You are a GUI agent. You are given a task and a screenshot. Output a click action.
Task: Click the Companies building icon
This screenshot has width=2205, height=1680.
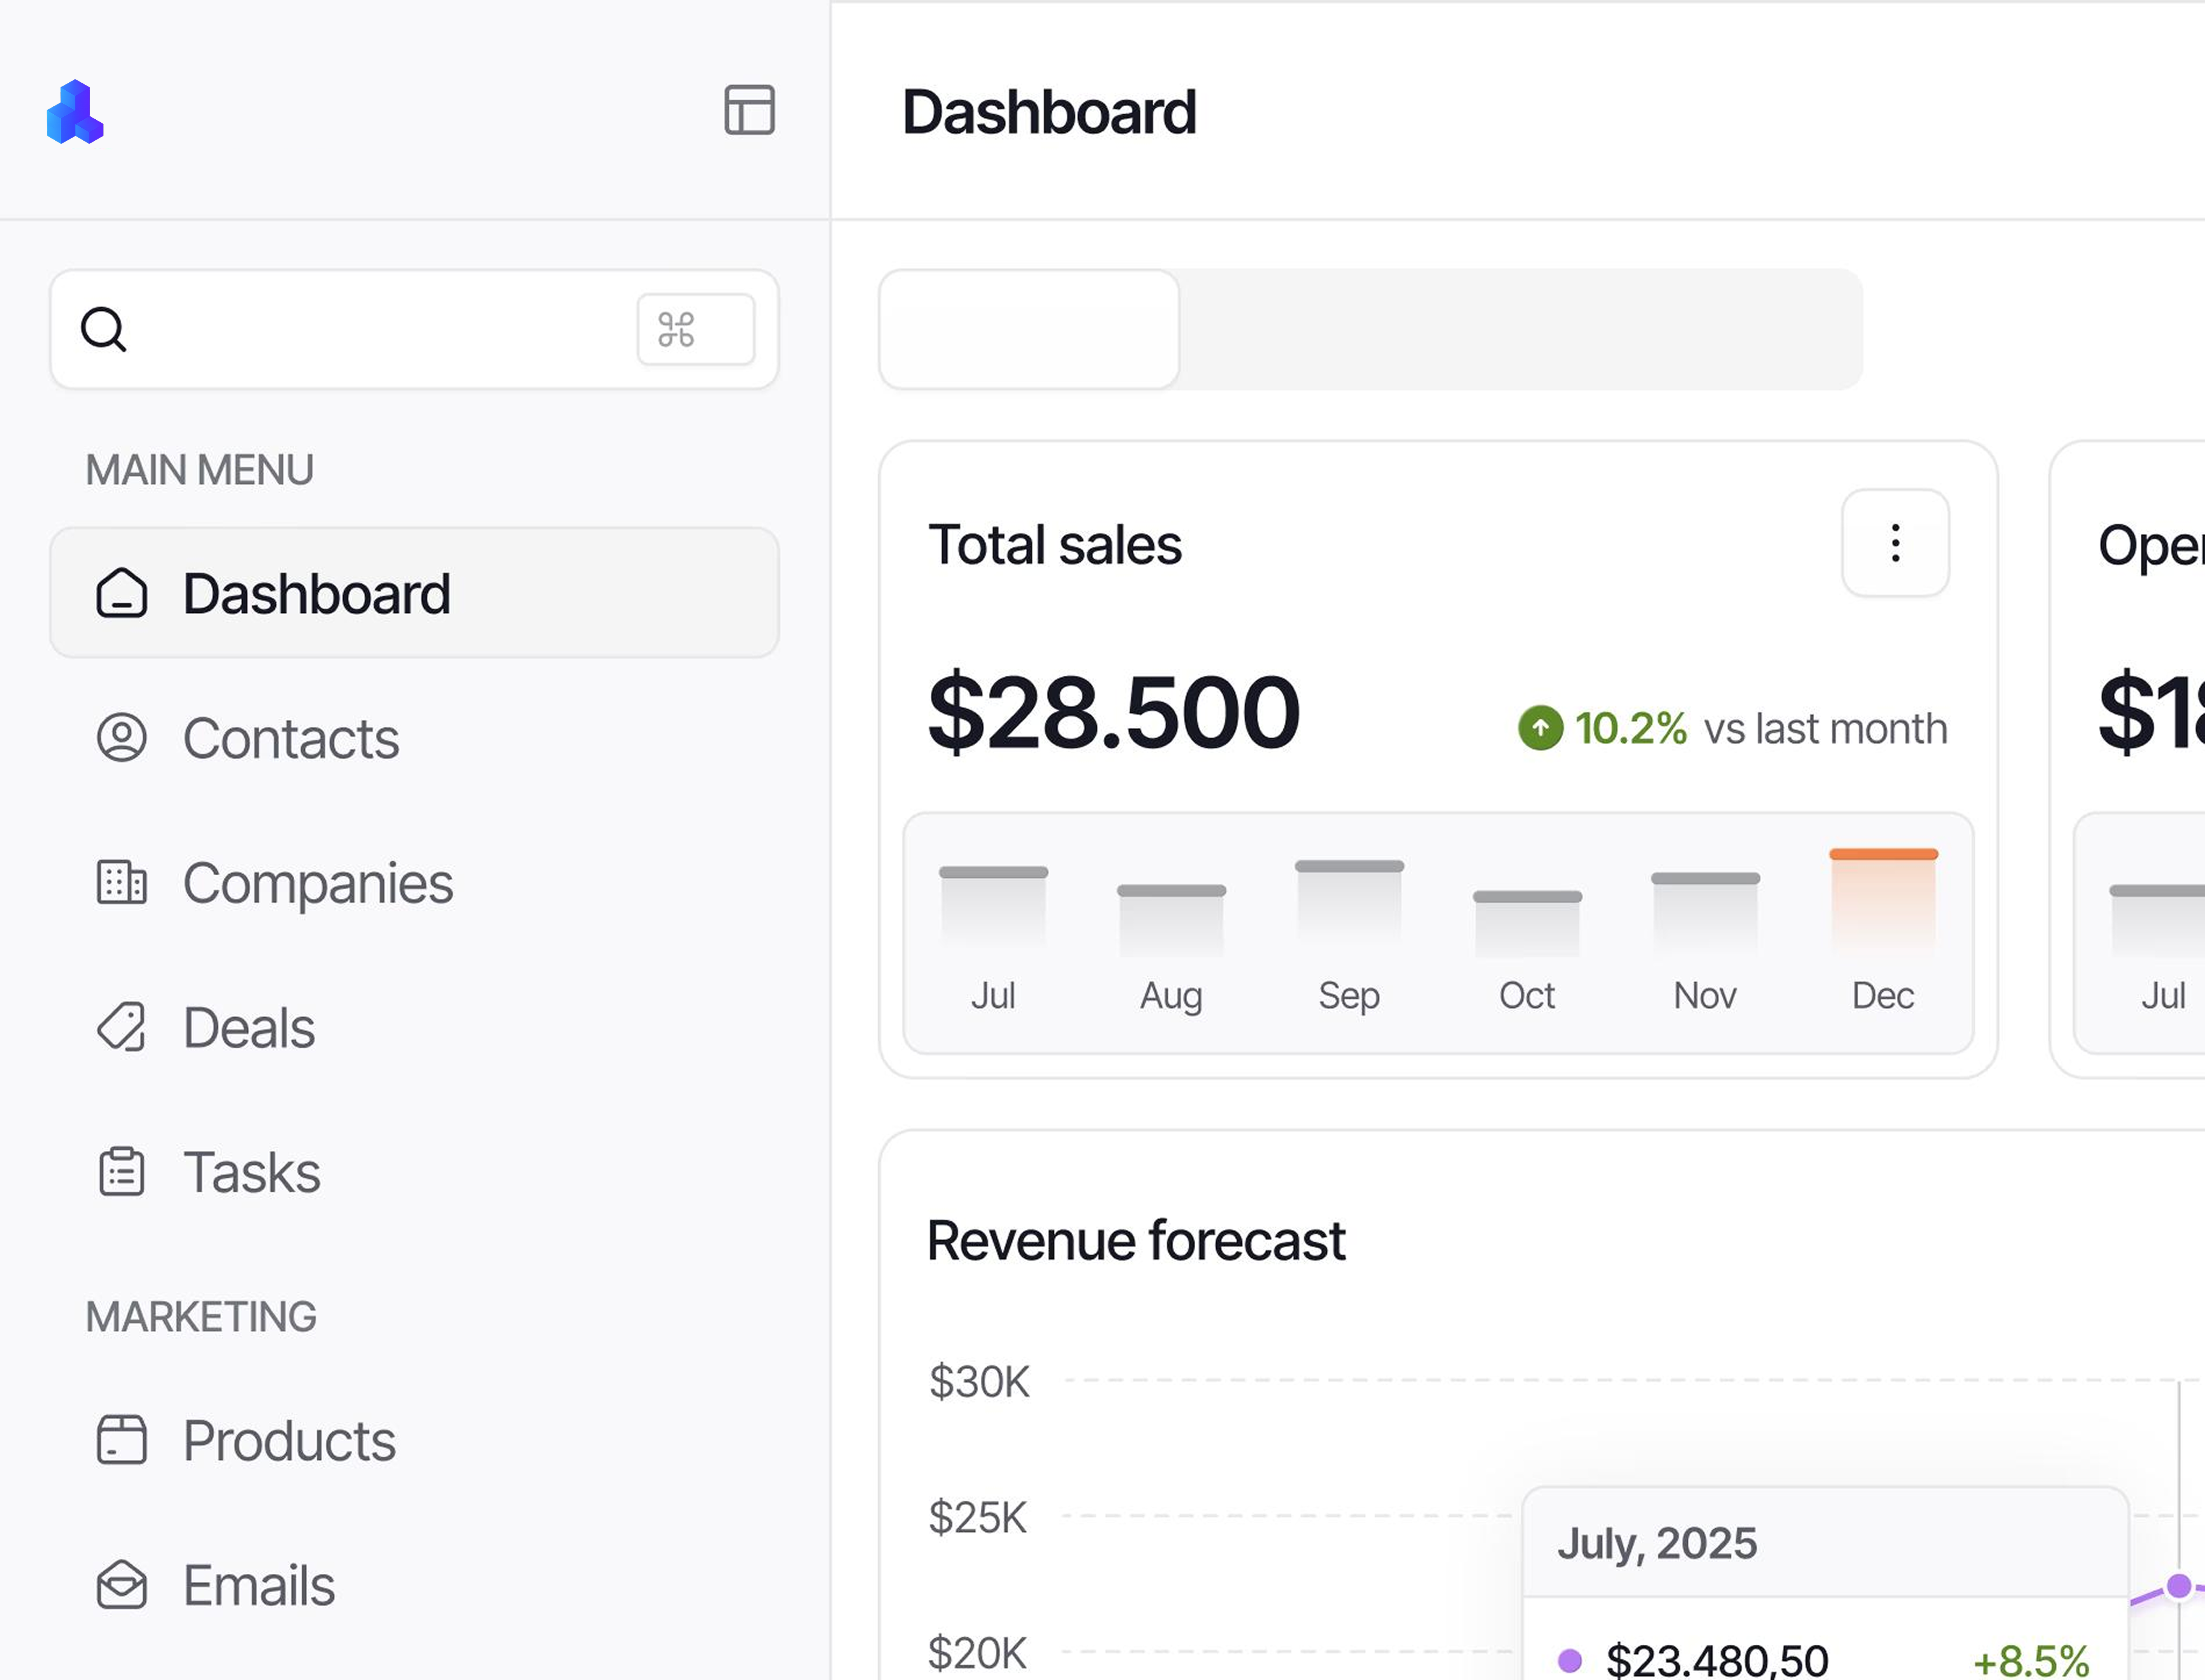(122, 882)
